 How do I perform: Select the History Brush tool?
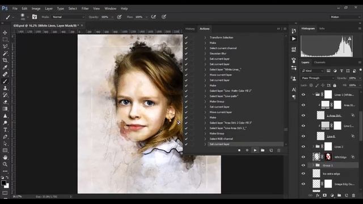tap(5, 95)
